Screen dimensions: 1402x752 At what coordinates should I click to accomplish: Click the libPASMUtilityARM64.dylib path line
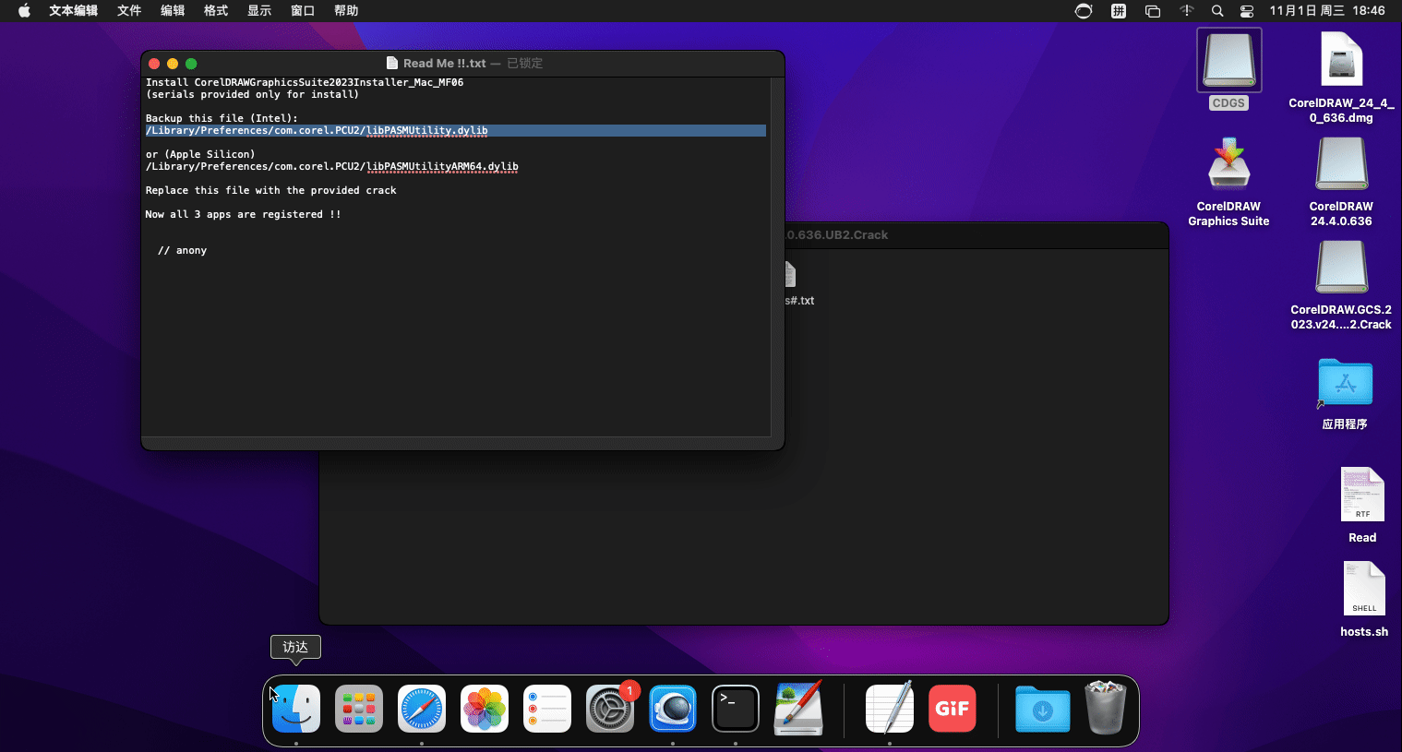[x=332, y=166]
